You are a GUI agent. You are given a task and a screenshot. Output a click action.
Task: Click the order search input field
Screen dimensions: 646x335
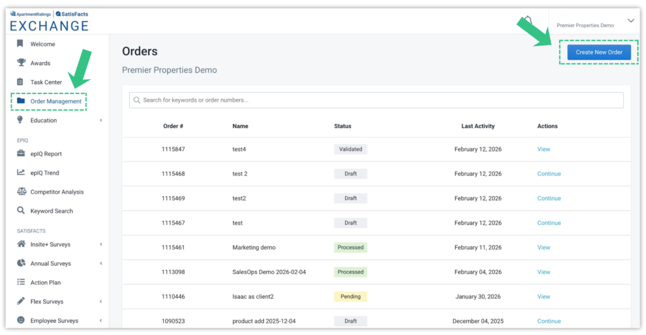[x=379, y=100]
